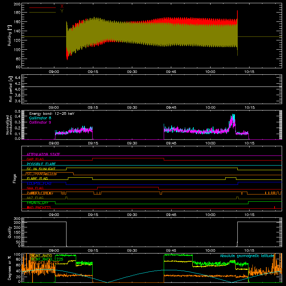Click the cyan 'Collimator 8' legend label
The image size is (286, 286).
point(40,118)
